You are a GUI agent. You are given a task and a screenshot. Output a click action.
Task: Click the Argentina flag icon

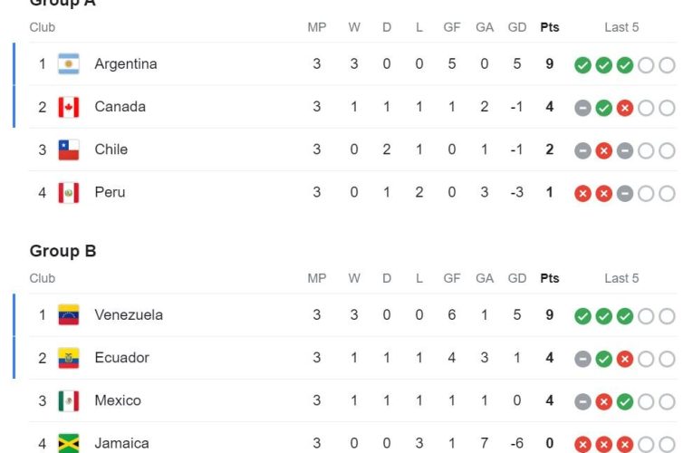(69, 64)
